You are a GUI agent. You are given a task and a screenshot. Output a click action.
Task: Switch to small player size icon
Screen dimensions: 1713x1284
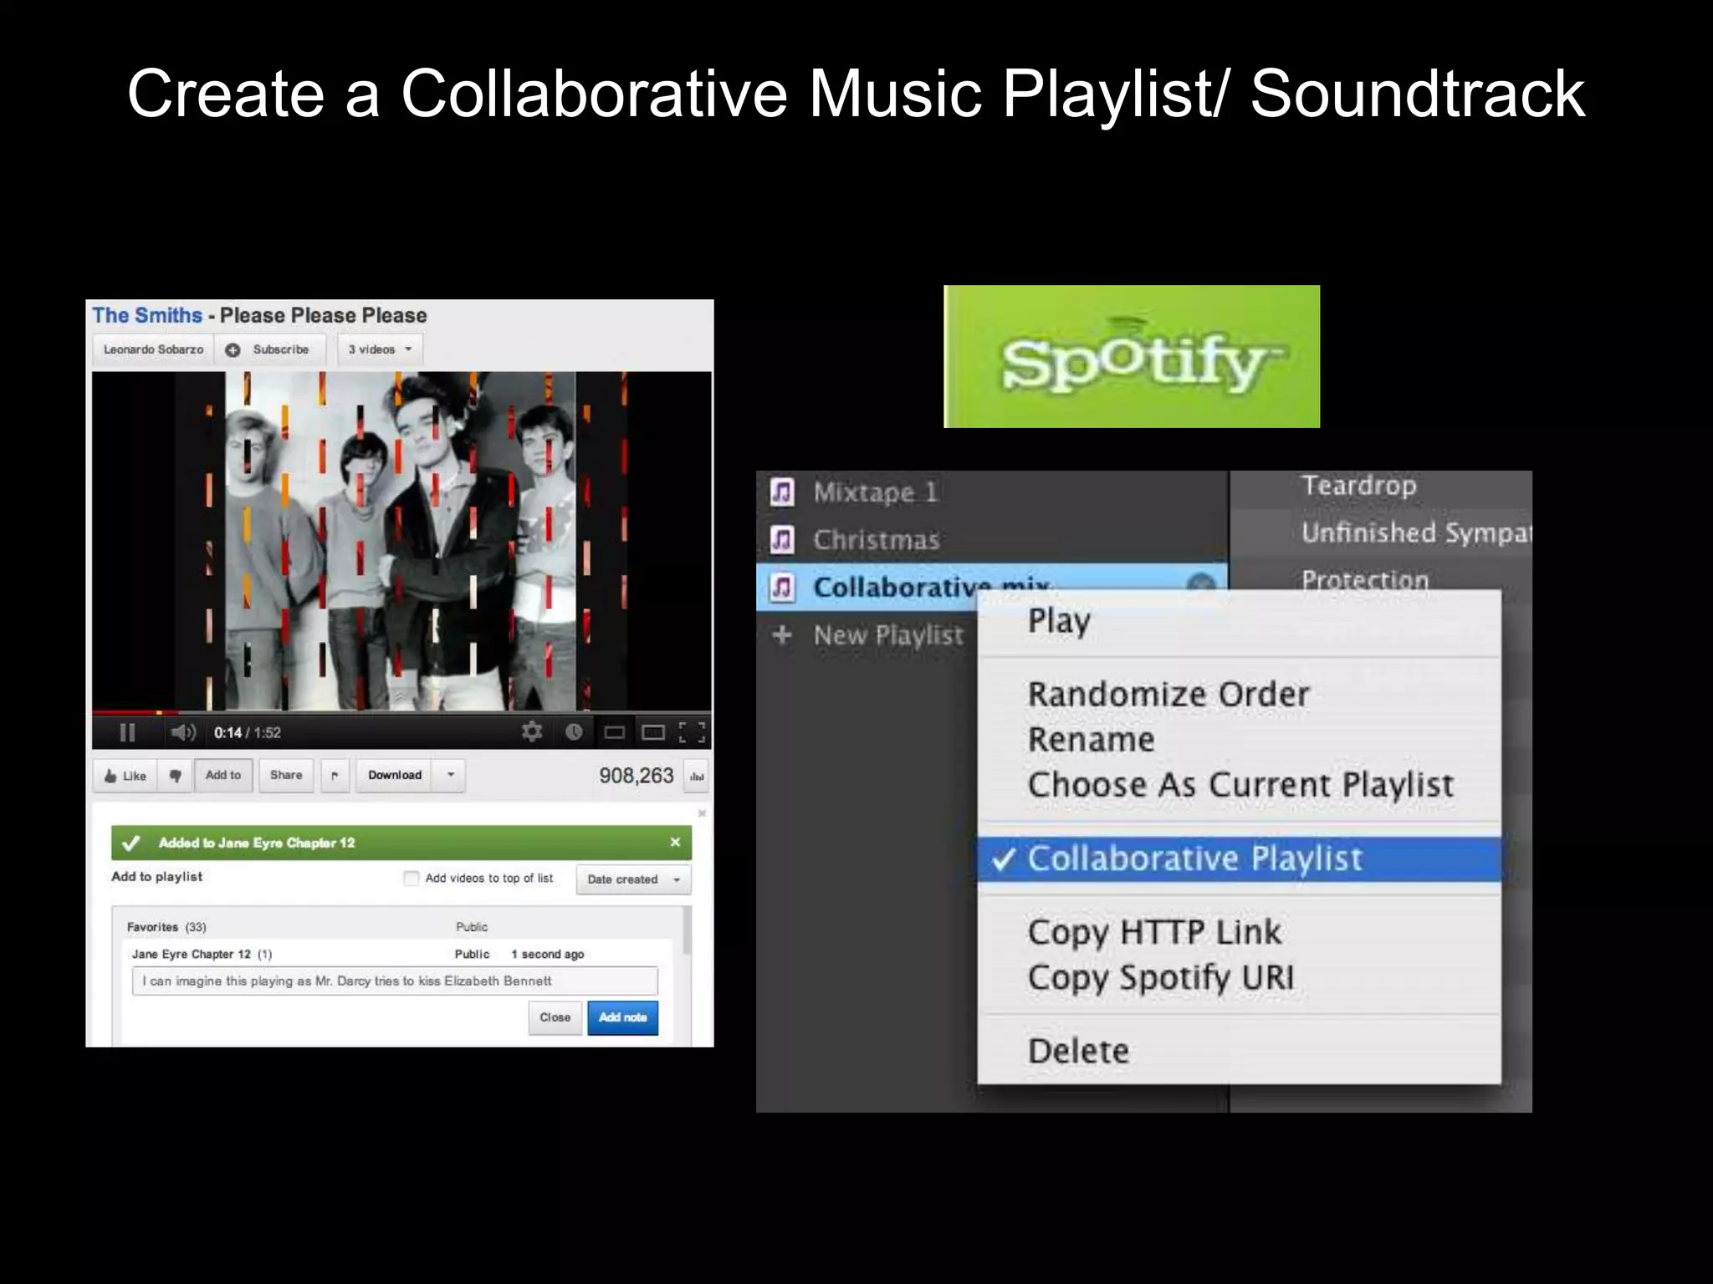pos(615,733)
